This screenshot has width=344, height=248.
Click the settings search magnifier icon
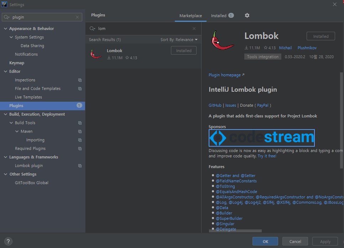(6, 17)
